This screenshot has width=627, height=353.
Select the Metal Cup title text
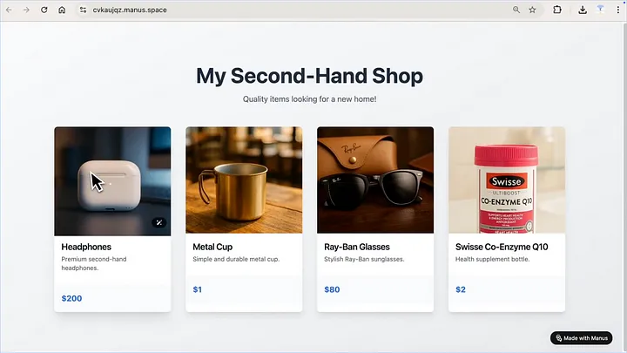click(x=212, y=247)
